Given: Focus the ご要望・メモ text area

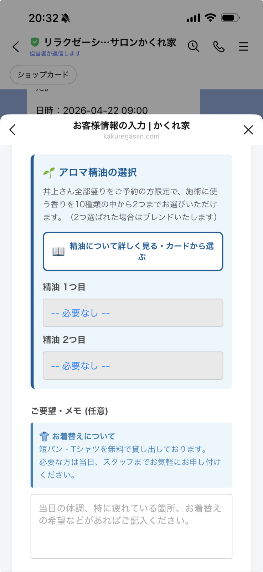Looking at the screenshot, I should point(131,526).
